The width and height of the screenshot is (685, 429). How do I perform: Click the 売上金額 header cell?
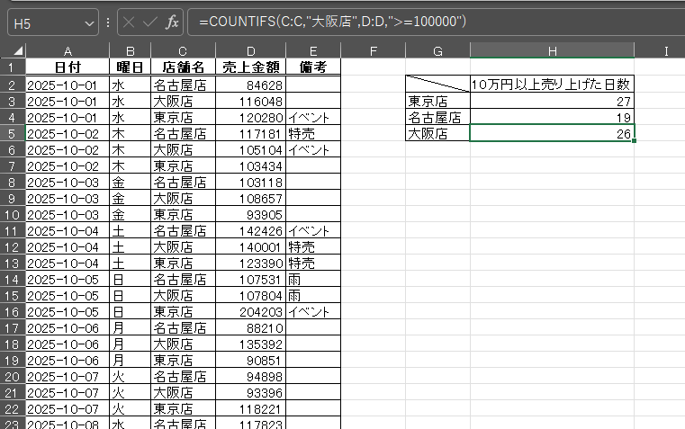[x=251, y=67]
